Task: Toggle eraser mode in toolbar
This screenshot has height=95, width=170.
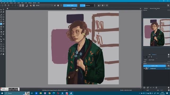Action: [x=55, y=5]
